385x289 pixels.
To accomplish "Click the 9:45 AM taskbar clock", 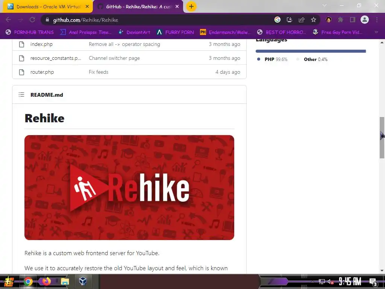I will [350, 281].
